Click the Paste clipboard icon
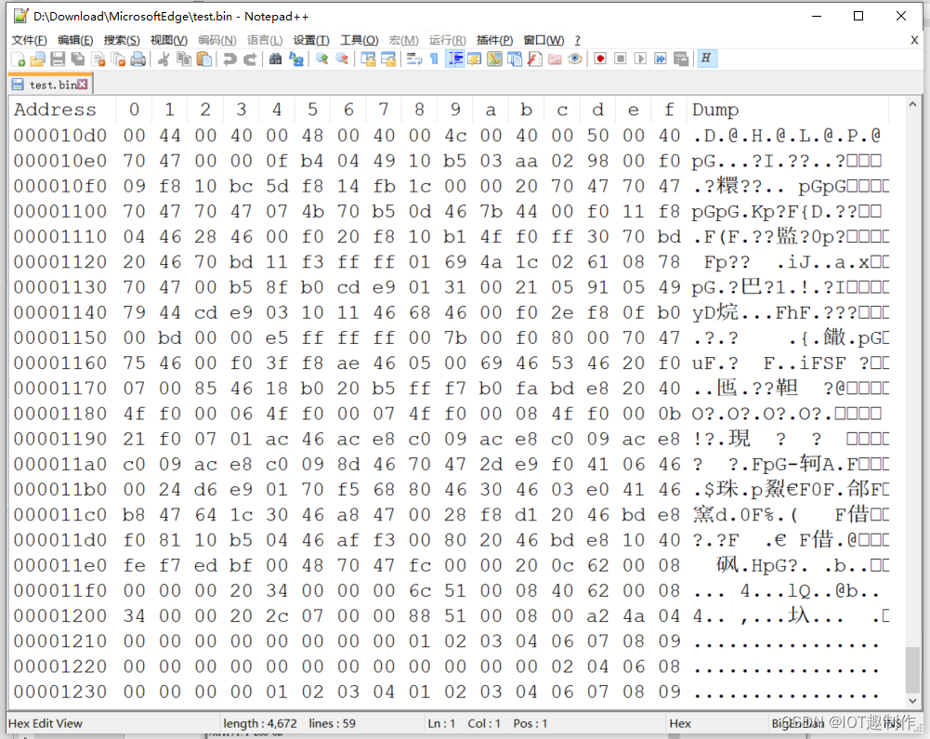 pos(204,59)
